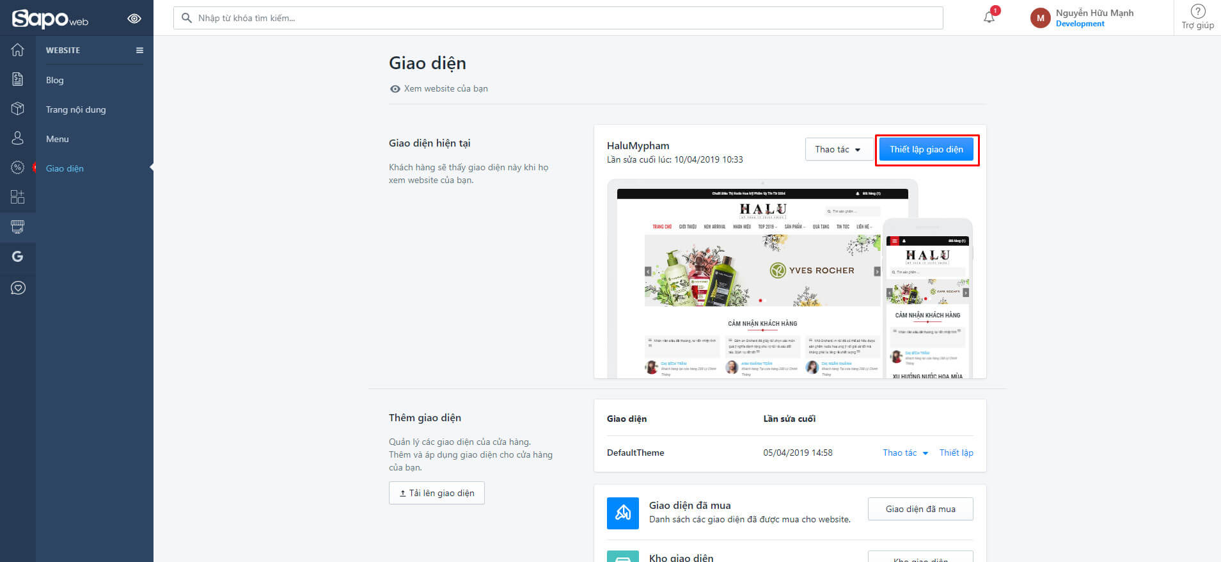The width and height of the screenshot is (1221, 562).
Task: Open the Google channel icon in sidebar
Action: [x=18, y=257]
